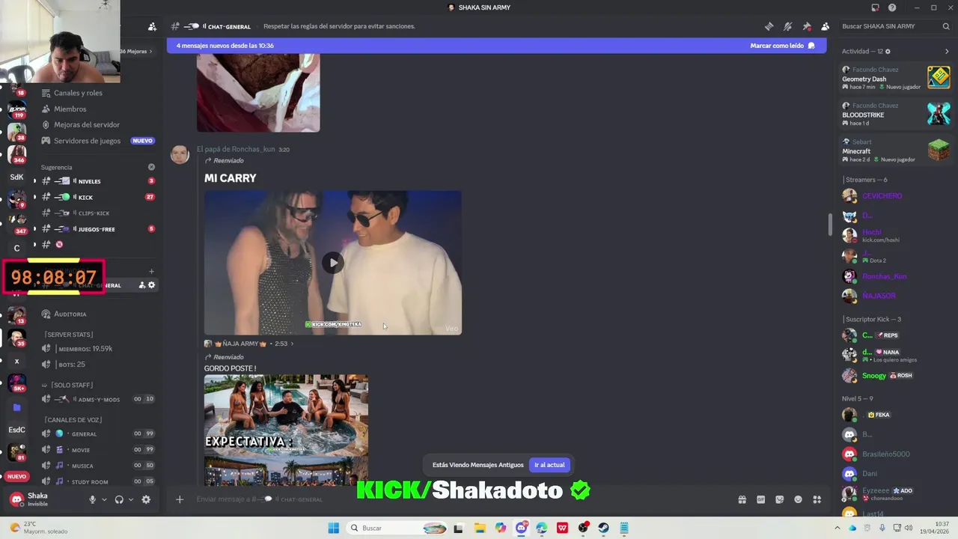
Task: Open the BLOODSTRIKE activity card
Action: click(896, 114)
